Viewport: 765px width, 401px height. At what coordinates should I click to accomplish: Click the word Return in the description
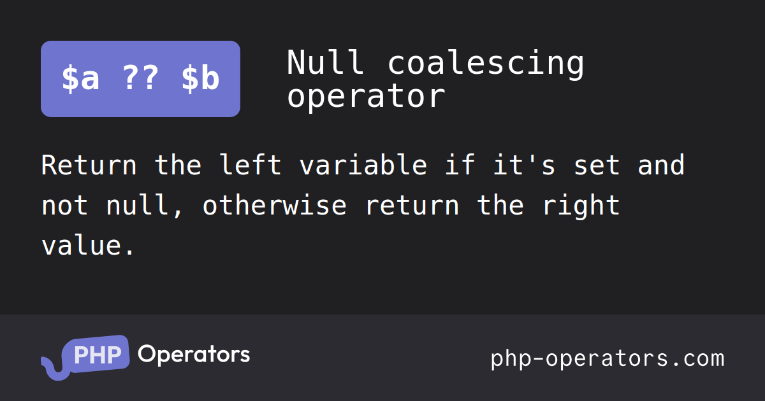coord(89,165)
